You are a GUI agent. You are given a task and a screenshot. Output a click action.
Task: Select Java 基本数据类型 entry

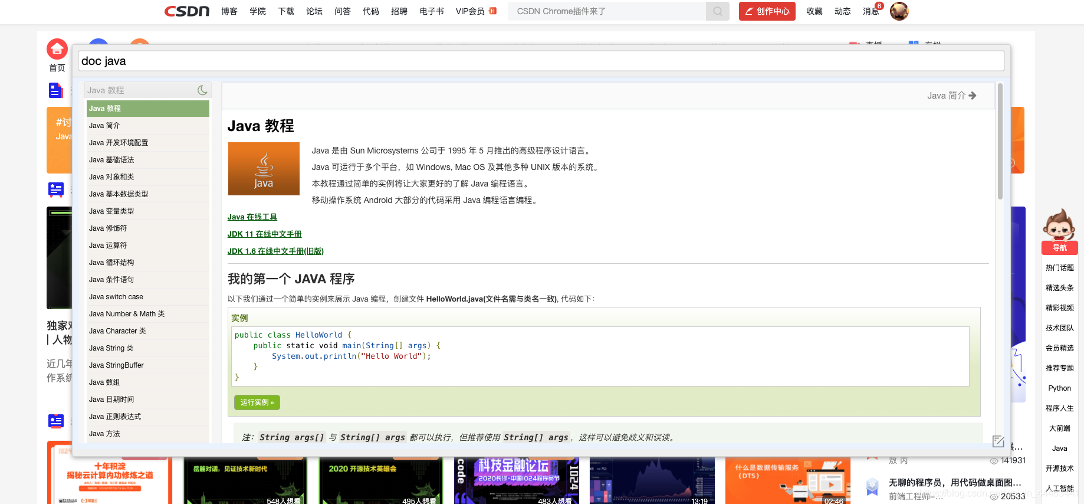[148, 194]
